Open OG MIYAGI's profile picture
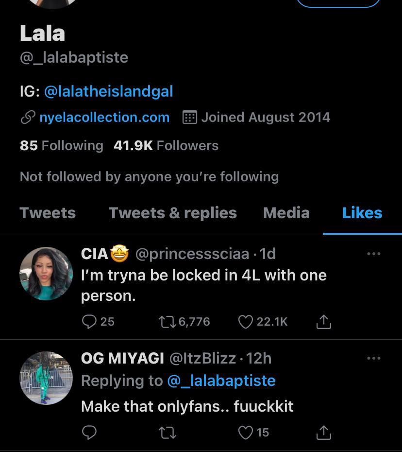This screenshot has width=402, height=452. tap(46, 378)
